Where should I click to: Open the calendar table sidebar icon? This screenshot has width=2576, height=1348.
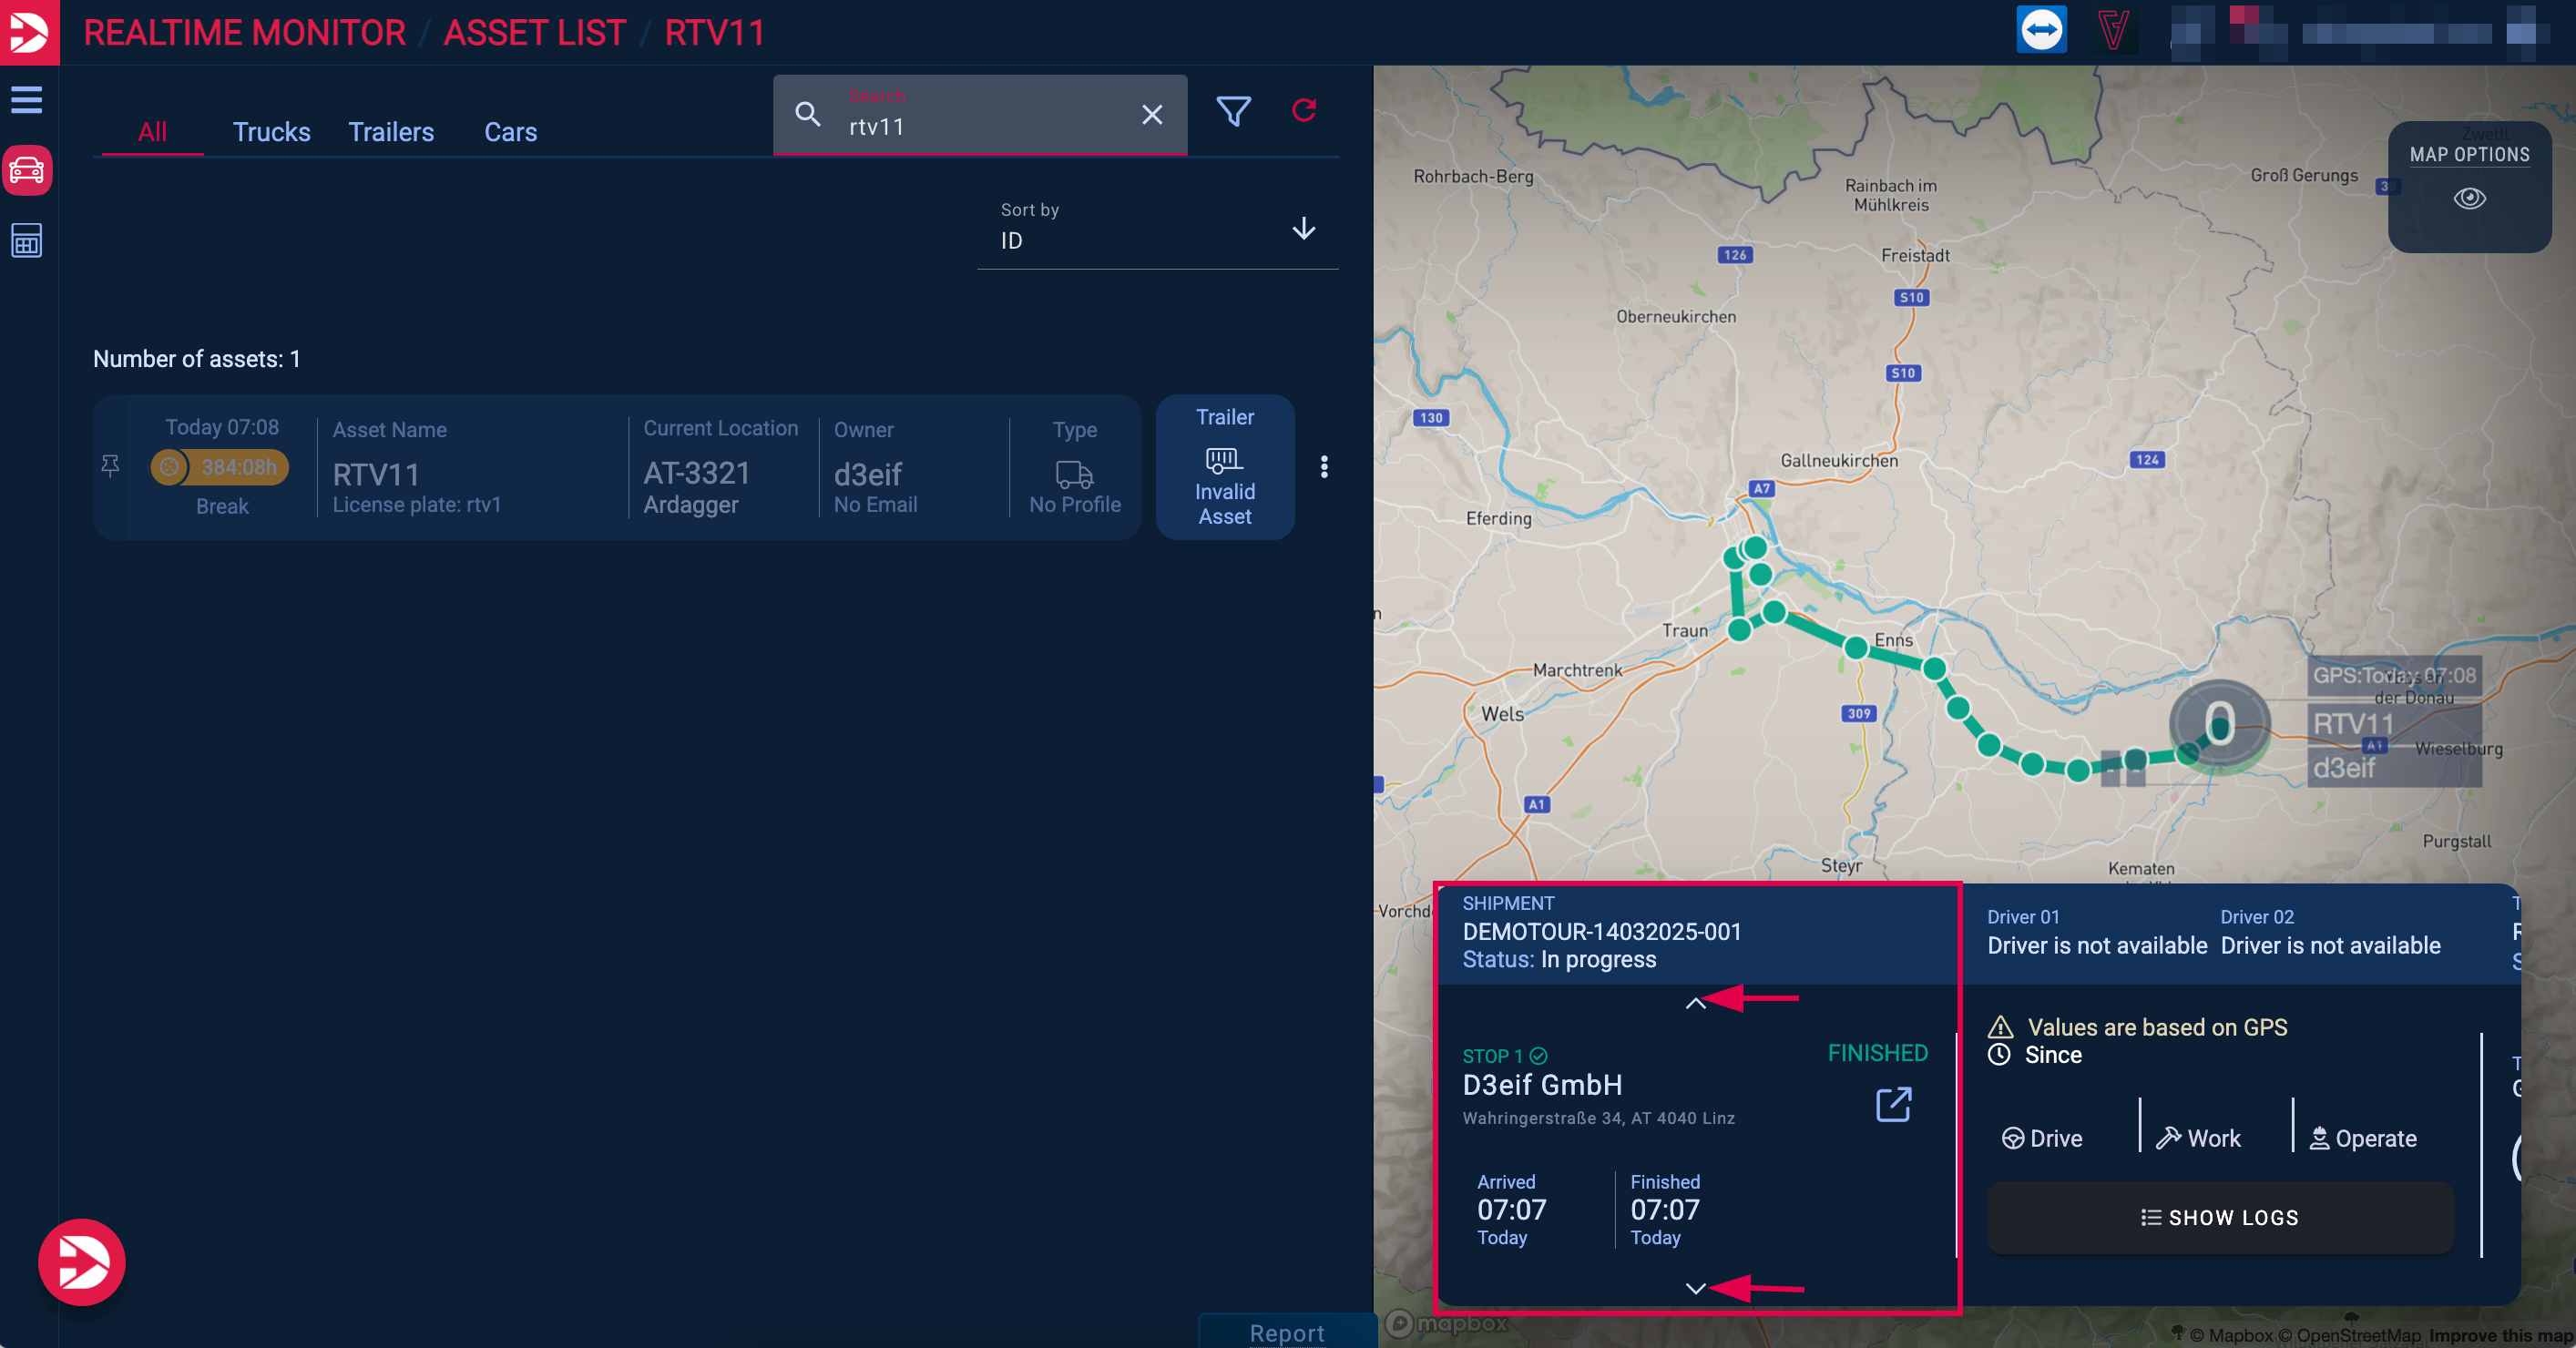[27, 241]
